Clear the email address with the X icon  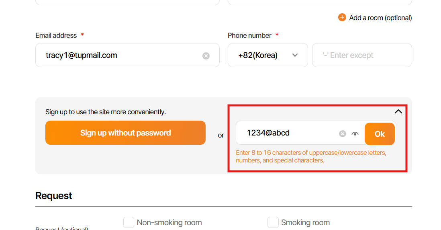coord(206,56)
